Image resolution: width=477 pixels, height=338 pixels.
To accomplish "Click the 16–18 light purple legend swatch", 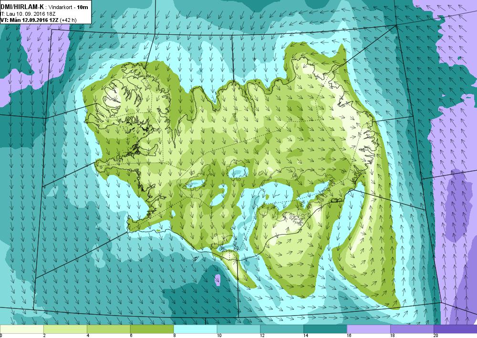I will (369, 329).
